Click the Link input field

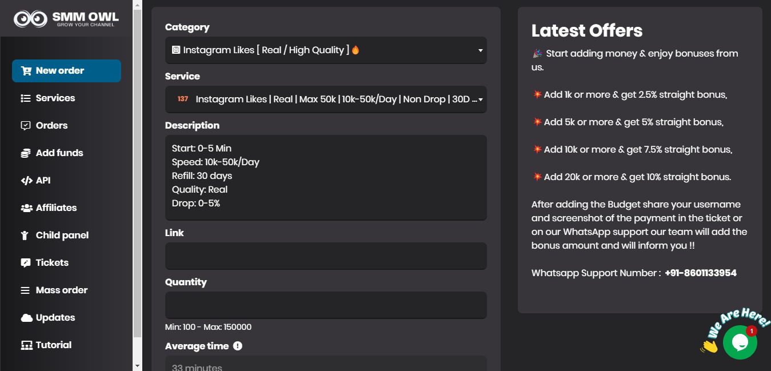326,256
